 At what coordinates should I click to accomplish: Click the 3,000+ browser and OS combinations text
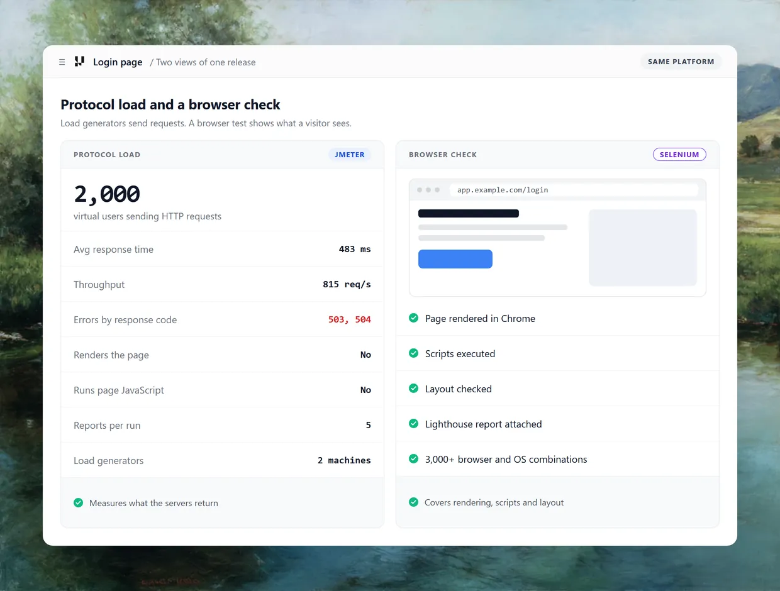(506, 460)
